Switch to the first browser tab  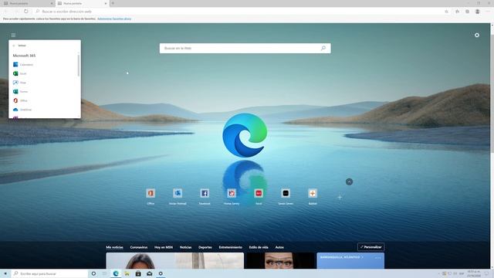point(28,3)
